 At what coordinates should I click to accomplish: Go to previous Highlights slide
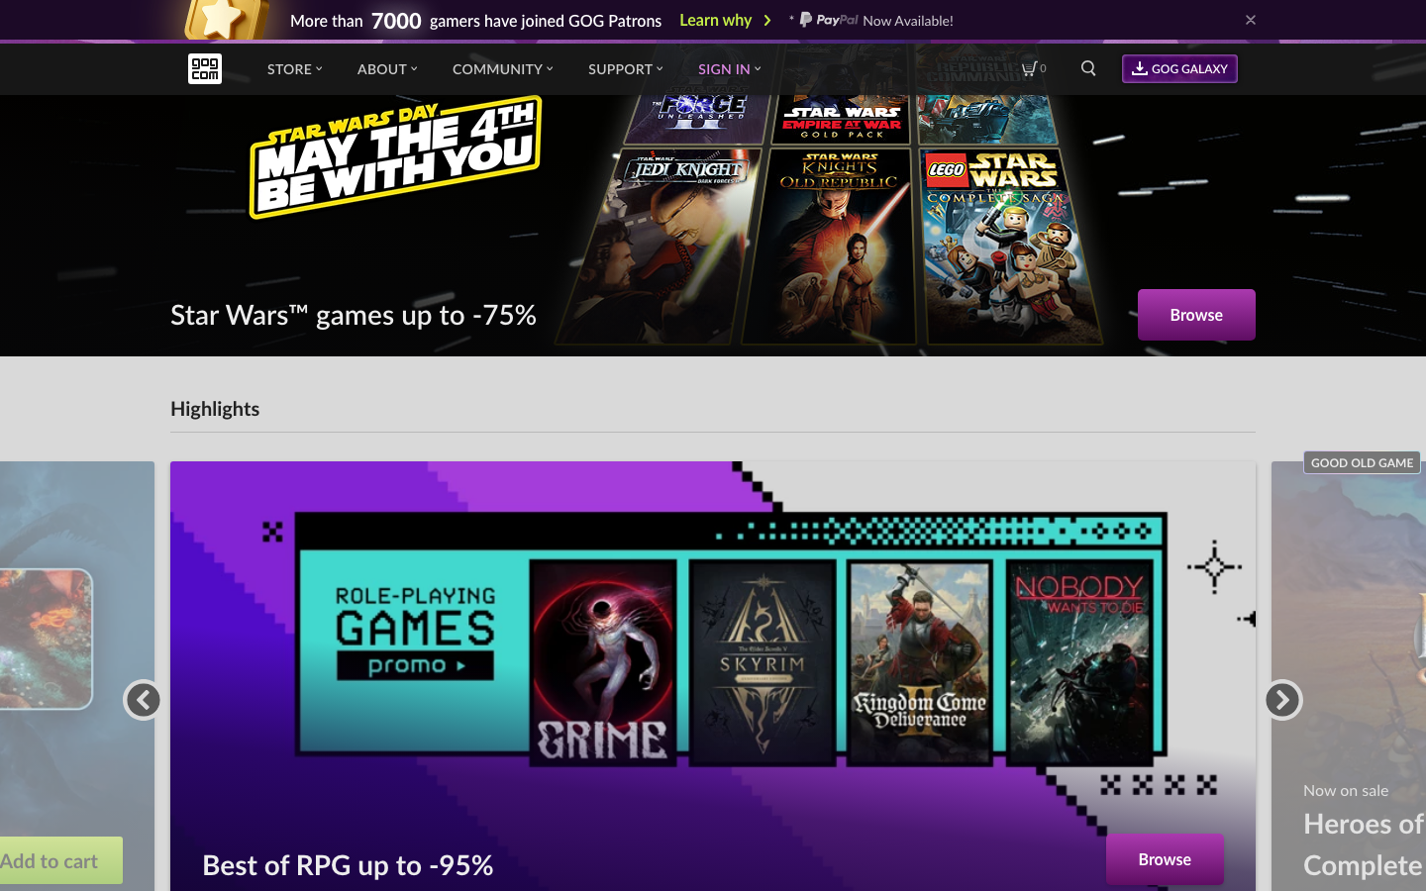(144, 700)
